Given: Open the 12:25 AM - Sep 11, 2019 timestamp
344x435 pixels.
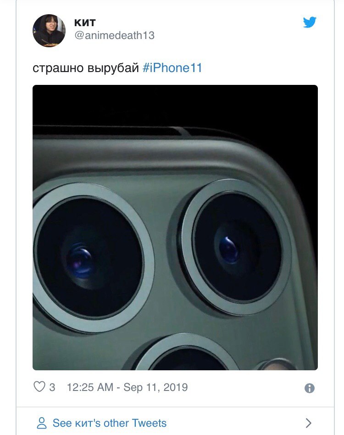Looking at the screenshot, I should coord(127,387).
